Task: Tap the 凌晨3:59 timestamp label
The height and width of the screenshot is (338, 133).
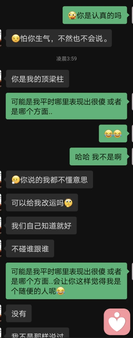Action: 66,59
